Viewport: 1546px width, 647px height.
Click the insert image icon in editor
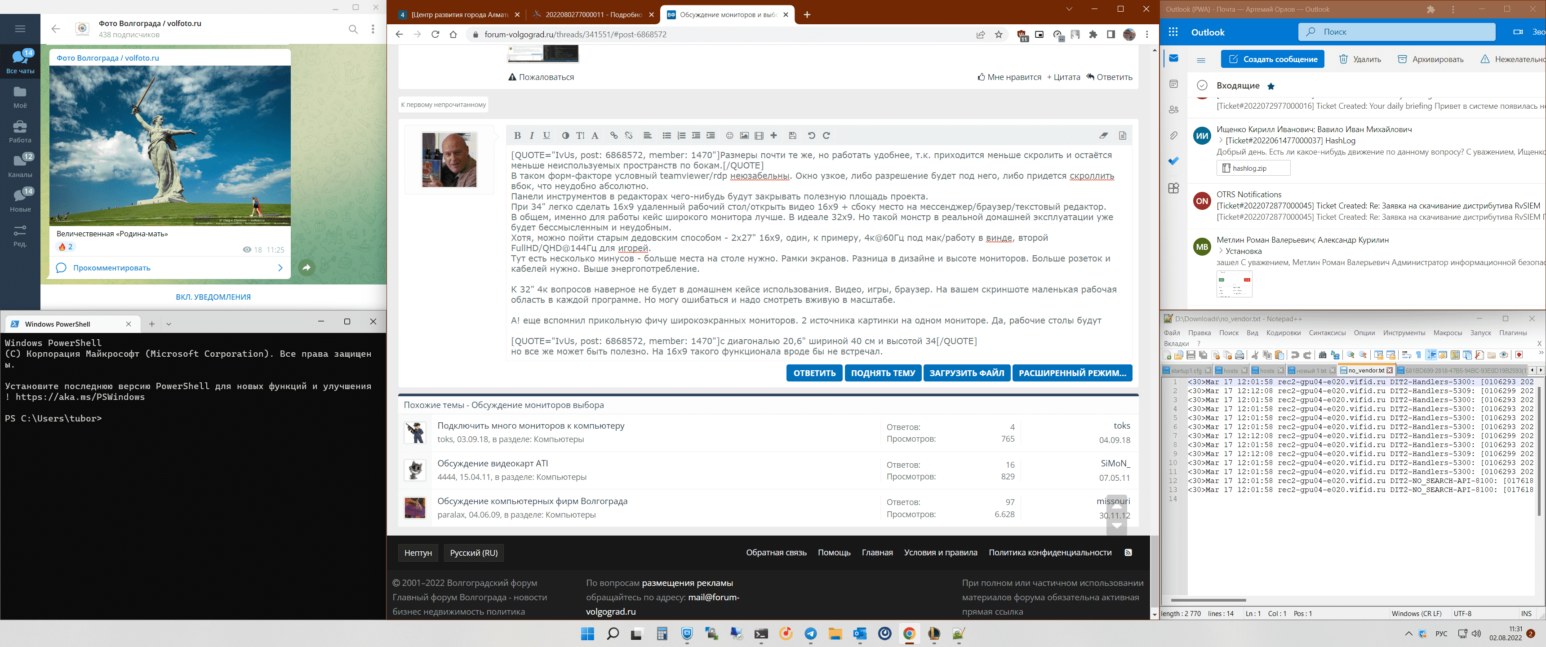[x=744, y=136]
